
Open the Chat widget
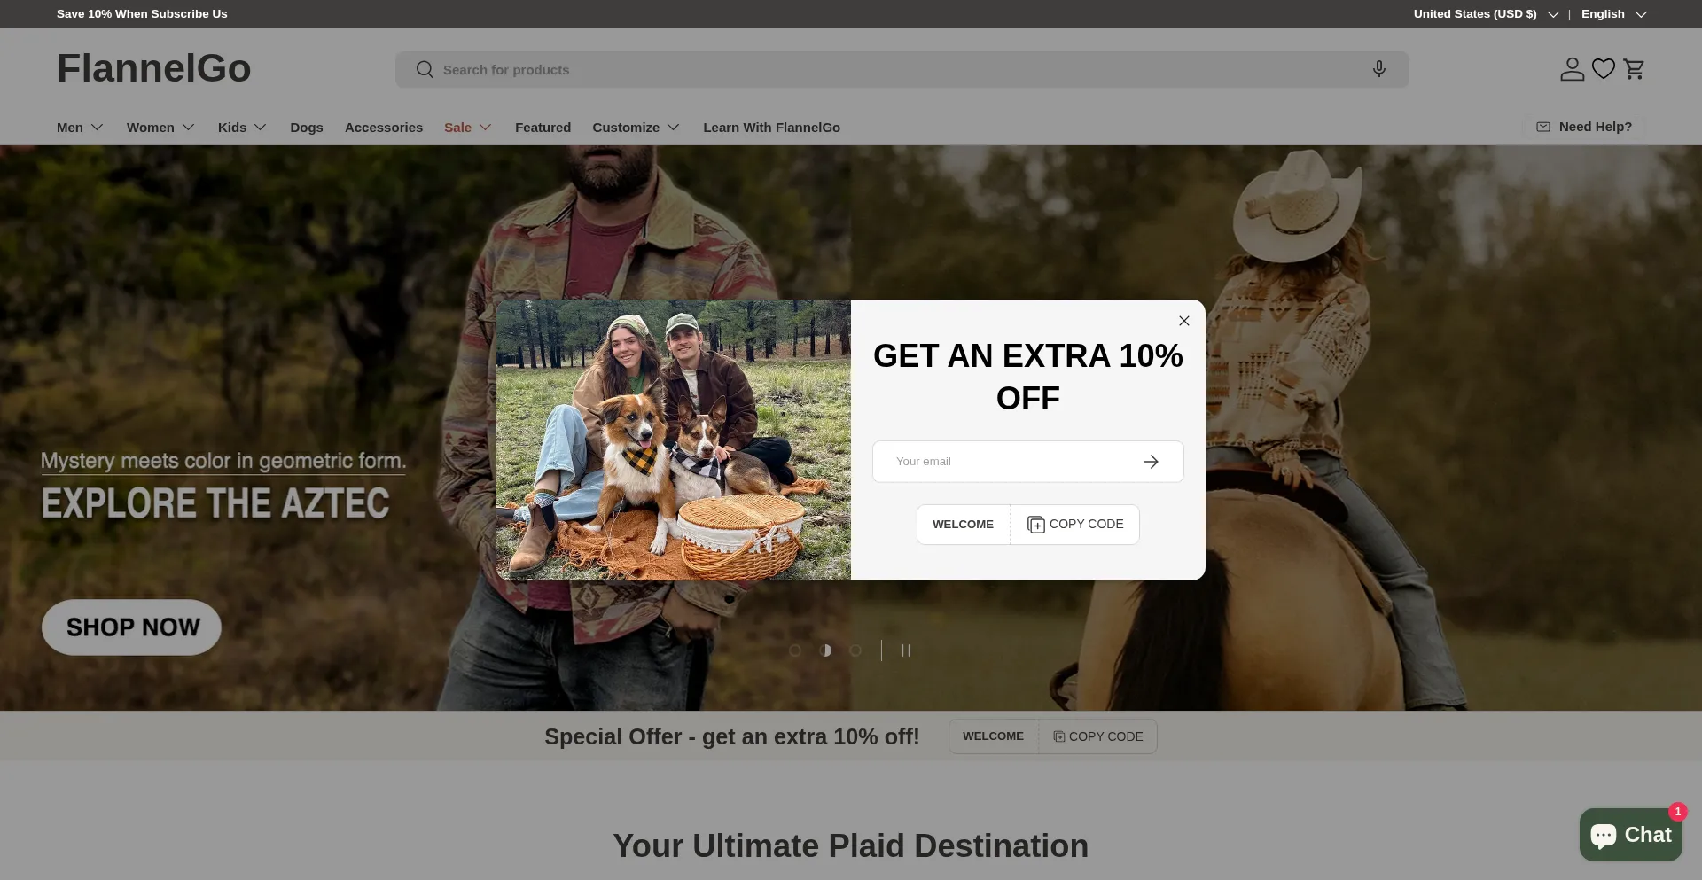1630,835
